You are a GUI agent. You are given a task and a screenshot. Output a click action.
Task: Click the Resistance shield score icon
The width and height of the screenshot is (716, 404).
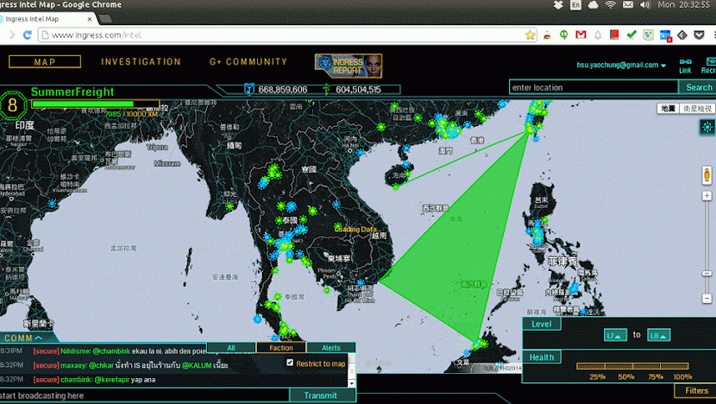248,89
